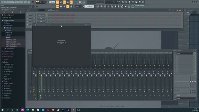
Task: Toggle typing keyboard to piano
Action: (58, 6)
